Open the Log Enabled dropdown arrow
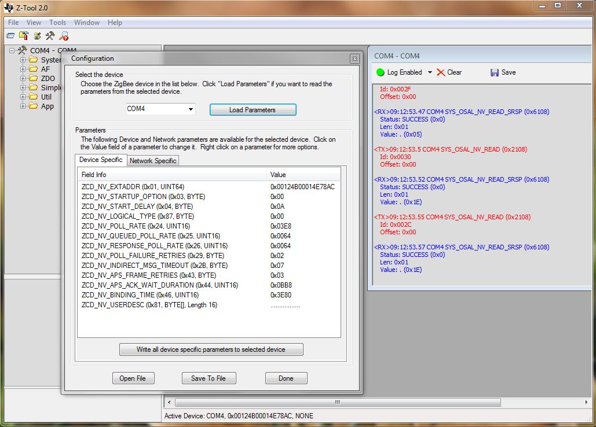The width and height of the screenshot is (596, 427). [430, 72]
